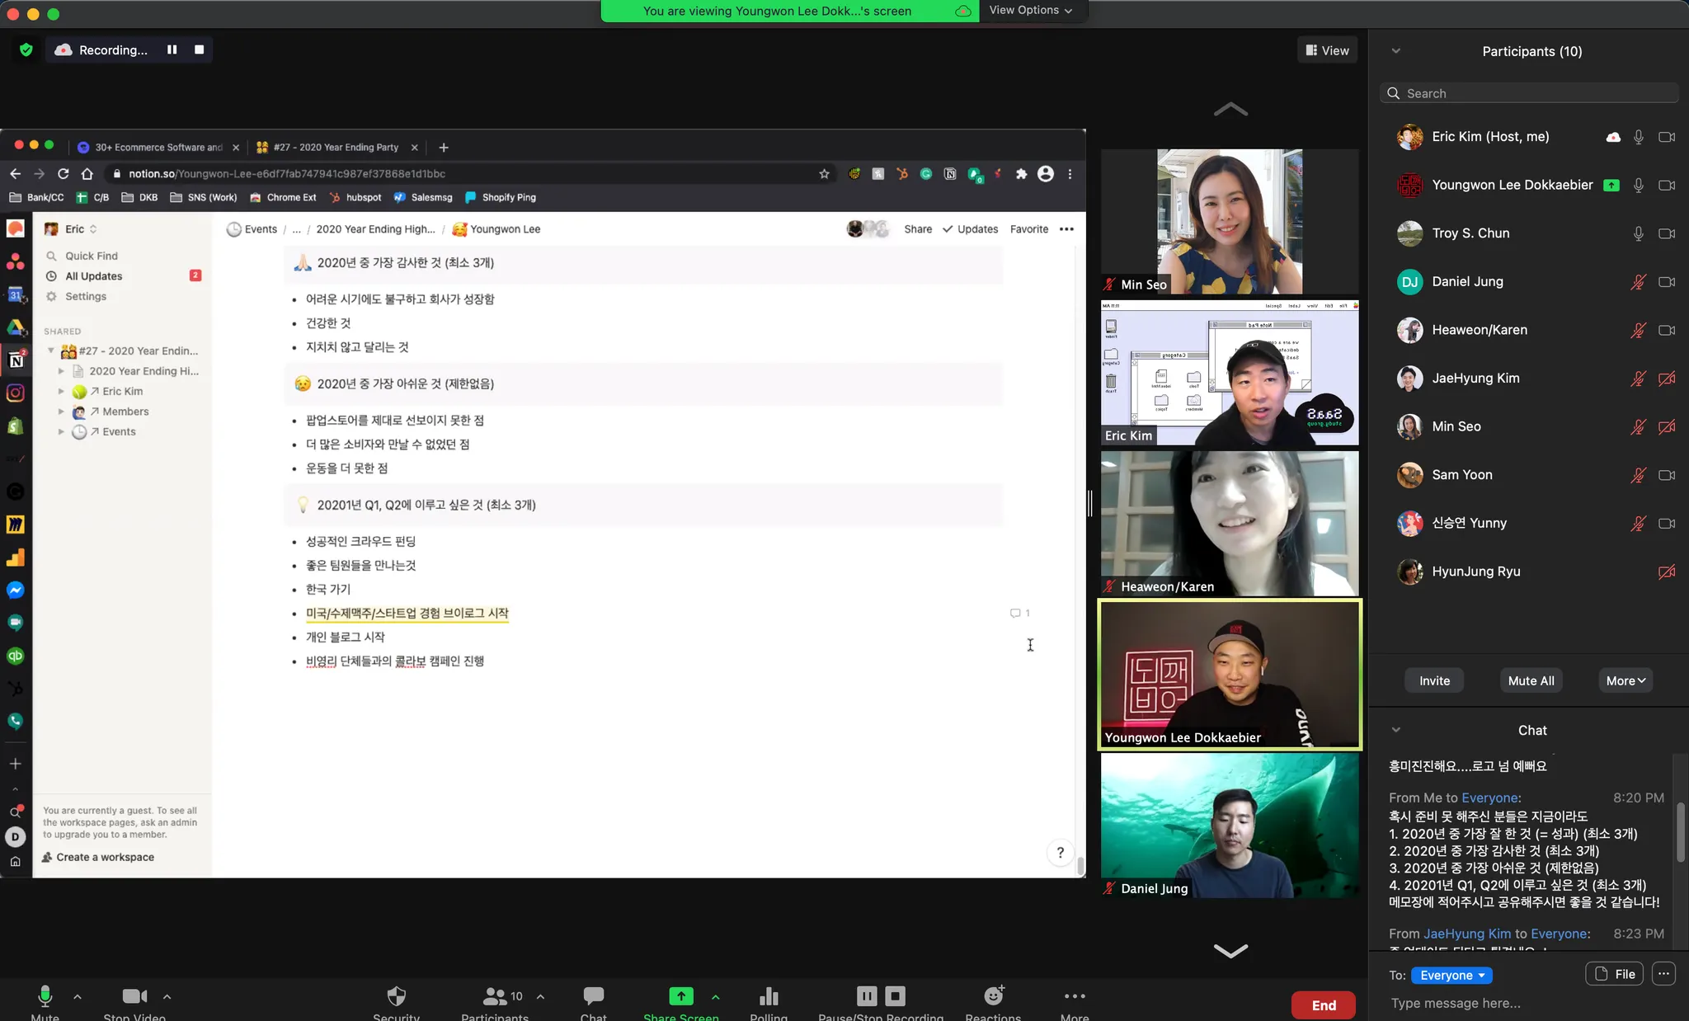Open the Everyone recipient dropdown
This screenshot has height=1021, width=1689.
pyautogui.click(x=1451, y=975)
